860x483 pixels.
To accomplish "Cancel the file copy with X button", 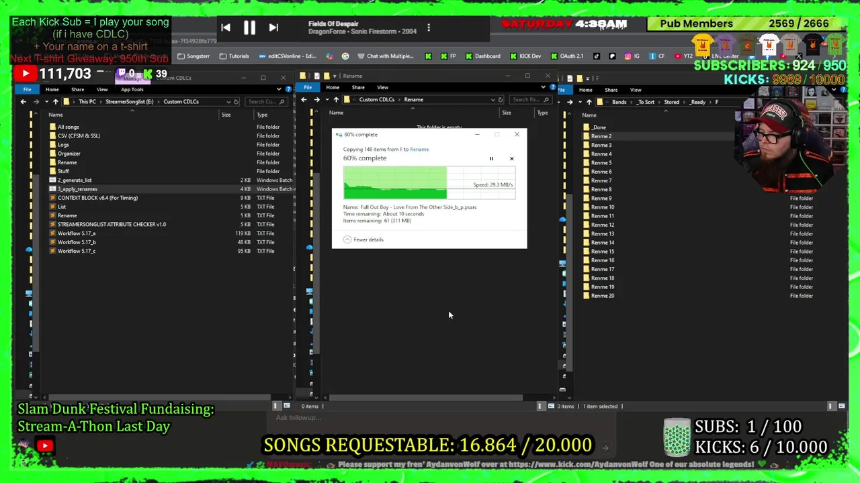I will click(x=511, y=159).
